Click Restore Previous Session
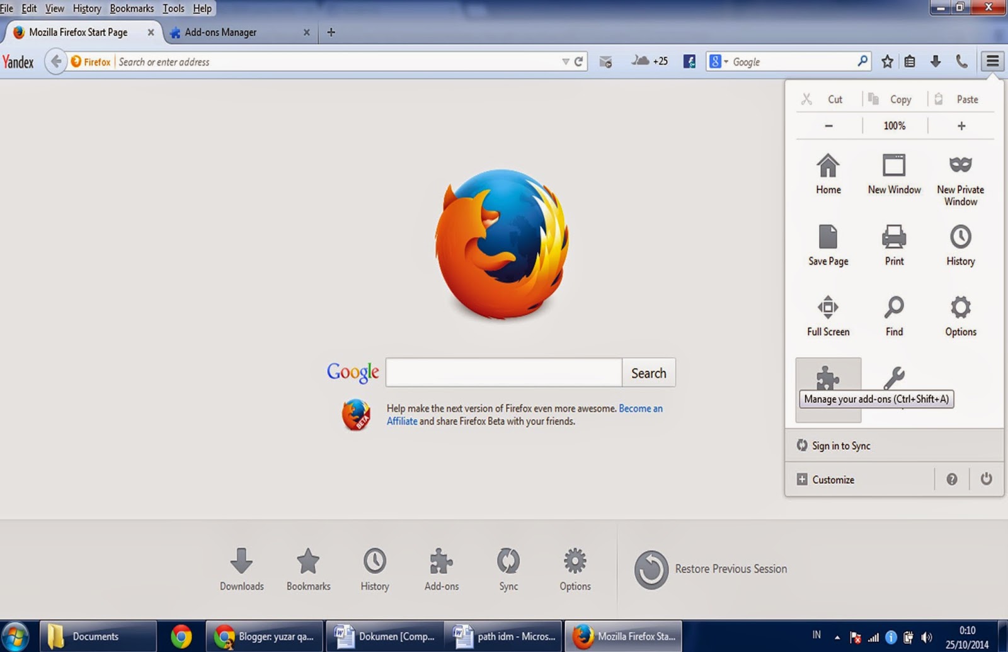Image resolution: width=1008 pixels, height=652 pixels. (x=711, y=569)
